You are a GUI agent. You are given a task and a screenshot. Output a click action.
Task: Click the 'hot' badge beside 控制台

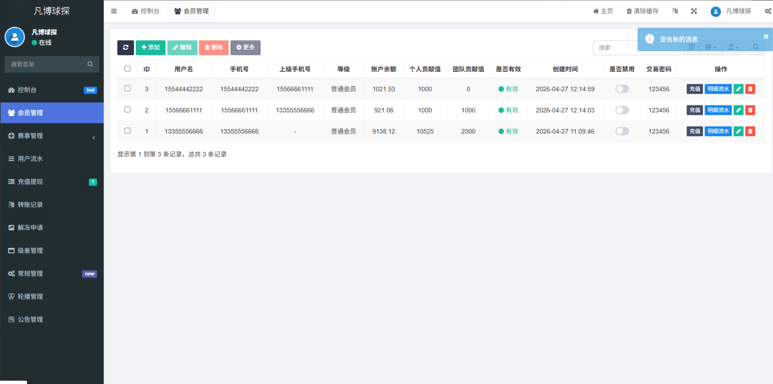90,90
